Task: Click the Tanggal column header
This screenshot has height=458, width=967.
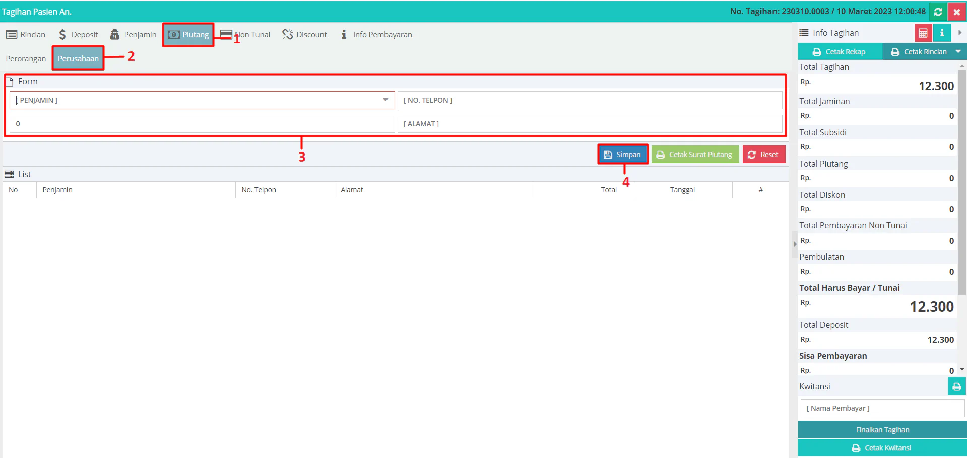Action: [682, 190]
